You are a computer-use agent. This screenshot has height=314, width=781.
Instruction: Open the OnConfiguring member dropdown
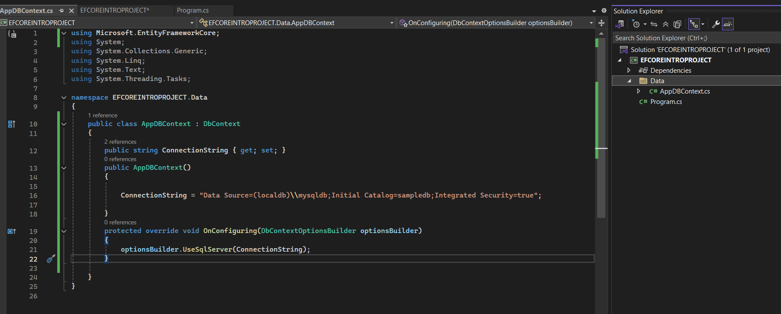point(591,23)
